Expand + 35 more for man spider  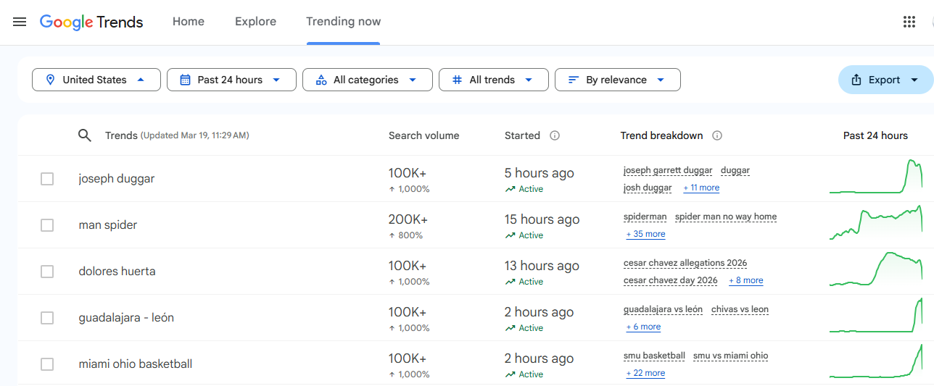tap(645, 234)
